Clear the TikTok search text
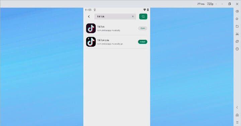The width and height of the screenshot is (241, 126). 133,16
